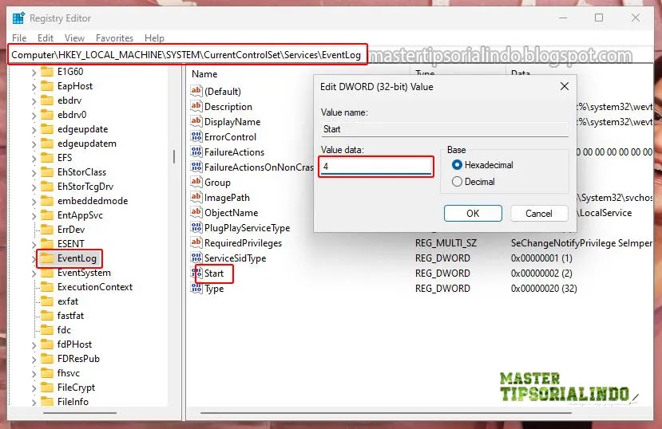662x429 pixels.
Task: Click the ObjectName value's string icon
Action: coord(196,212)
